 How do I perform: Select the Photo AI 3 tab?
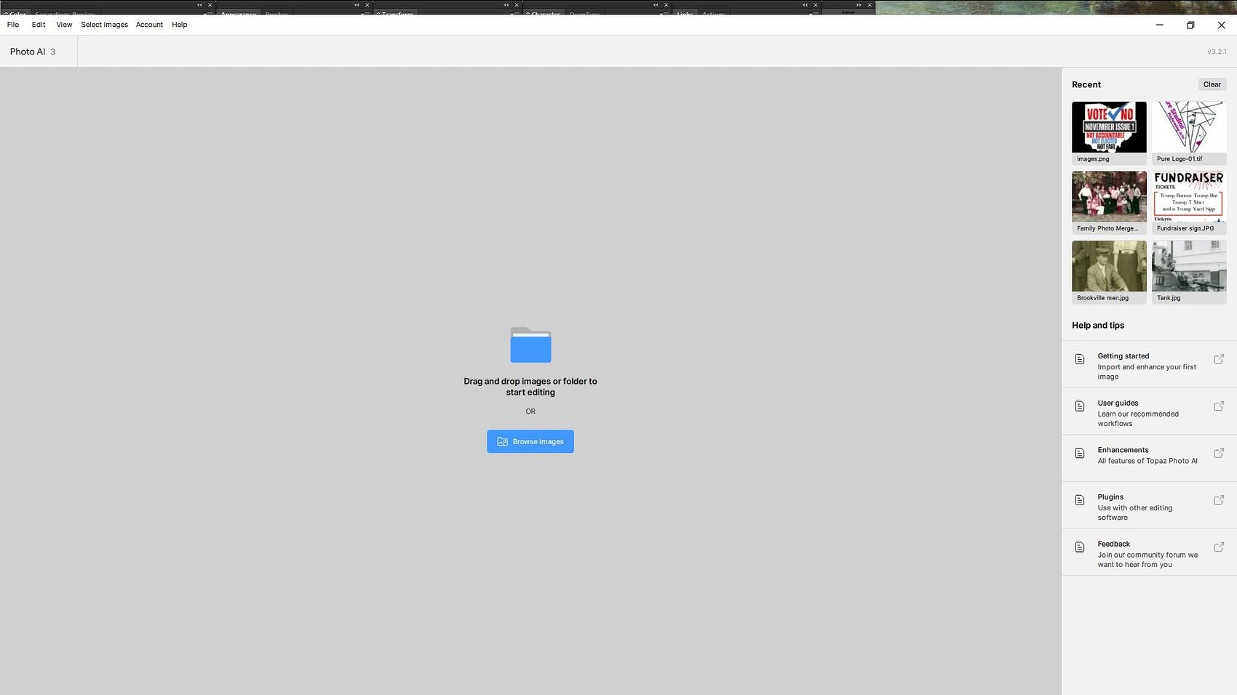click(x=39, y=52)
